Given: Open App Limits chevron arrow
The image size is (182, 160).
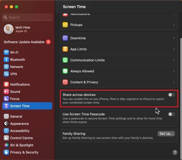Looking at the screenshot, I should pyautogui.click(x=174, y=49).
